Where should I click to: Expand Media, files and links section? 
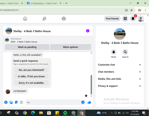point(119,79)
